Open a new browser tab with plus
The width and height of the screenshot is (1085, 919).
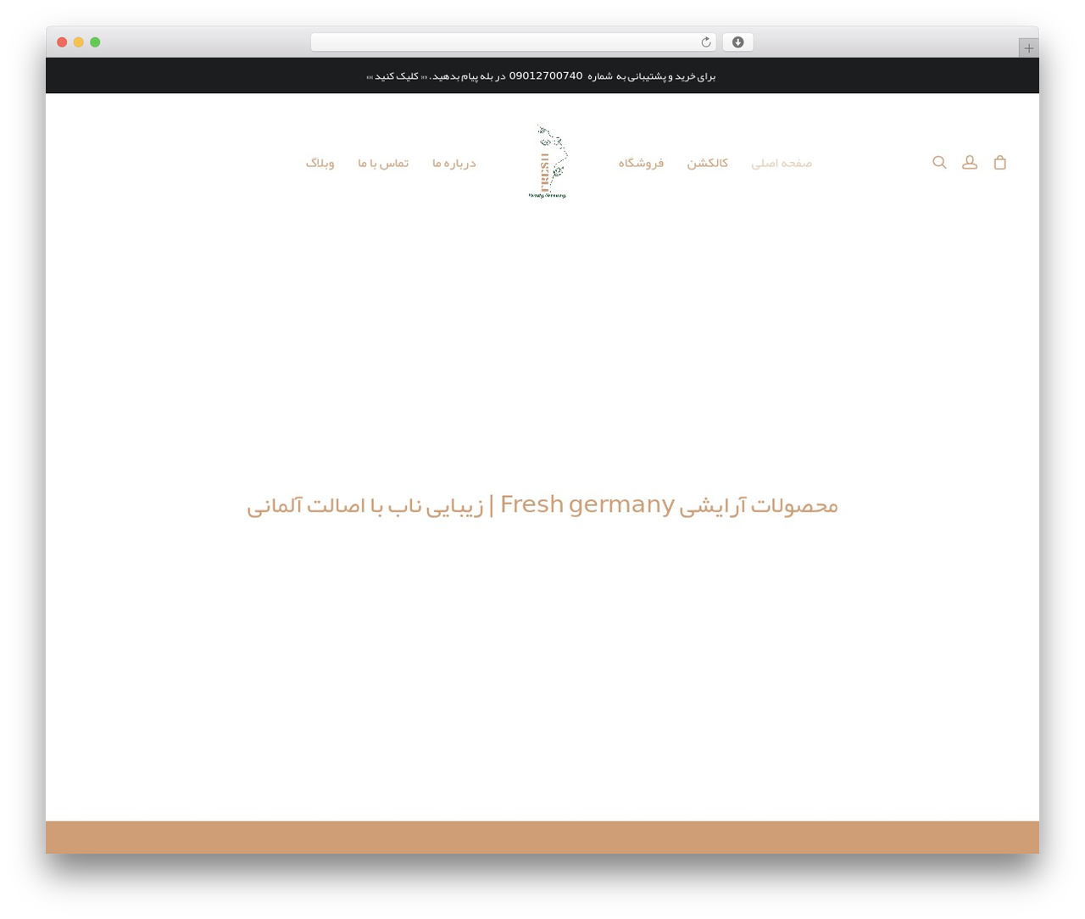[1029, 48]
